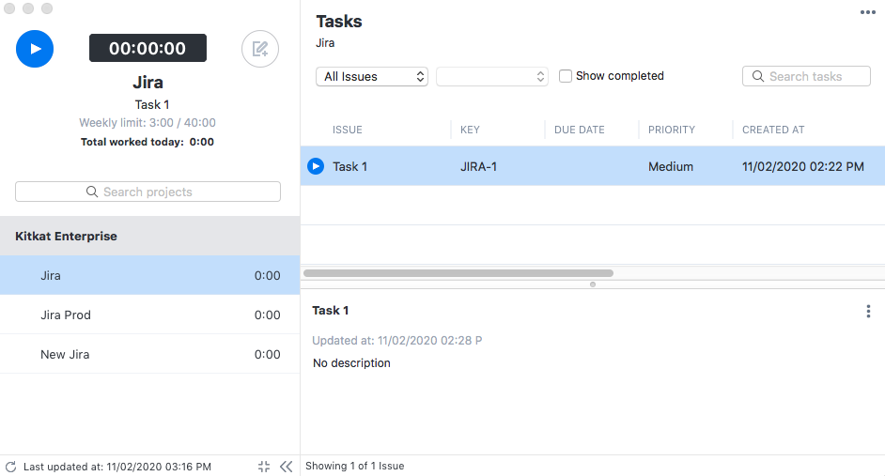Screen dimensions: 885x476
Task: Switch to compact view with shrink icon
Action: (264, 467)
